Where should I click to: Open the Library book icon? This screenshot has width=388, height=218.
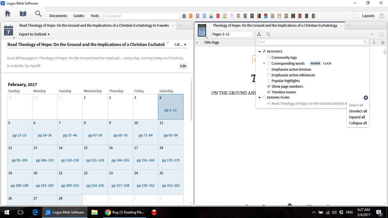[23, 14]
